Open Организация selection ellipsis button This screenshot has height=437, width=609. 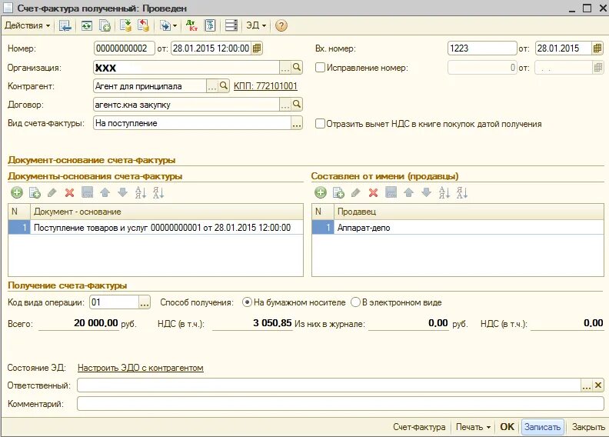coord(285,68)
